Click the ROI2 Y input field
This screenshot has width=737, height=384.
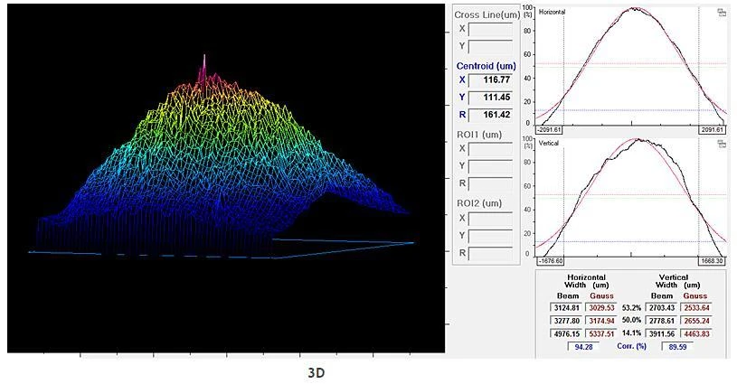pyautogui.click(x=490, y=235)
